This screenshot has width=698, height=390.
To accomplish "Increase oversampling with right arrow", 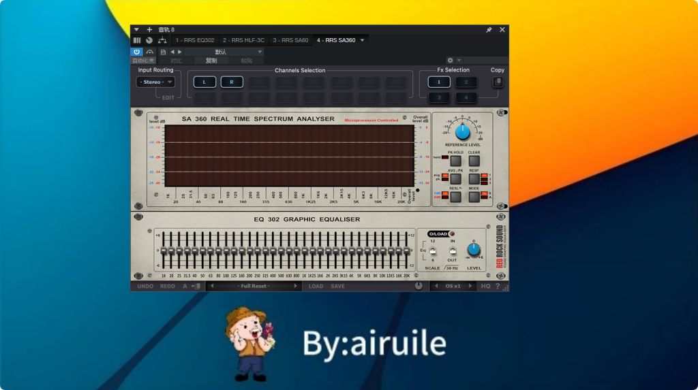I will pyautogui.click(x=470, y=286).
